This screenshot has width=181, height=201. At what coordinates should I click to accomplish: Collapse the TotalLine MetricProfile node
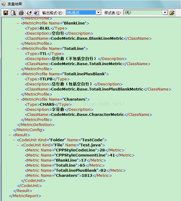coord(19,48)
